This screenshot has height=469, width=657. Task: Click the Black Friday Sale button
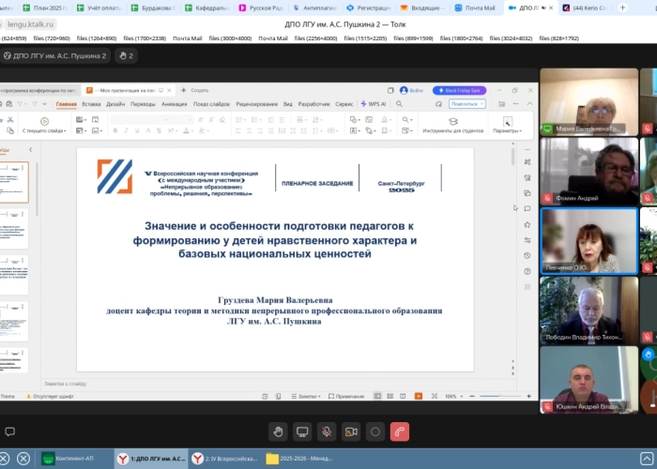coord(459,90)
